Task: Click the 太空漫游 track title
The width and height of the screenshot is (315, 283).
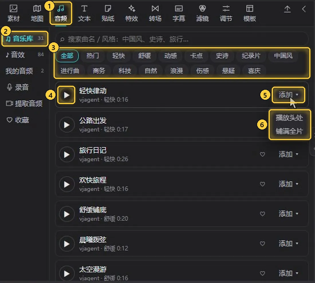Action: 93,269
